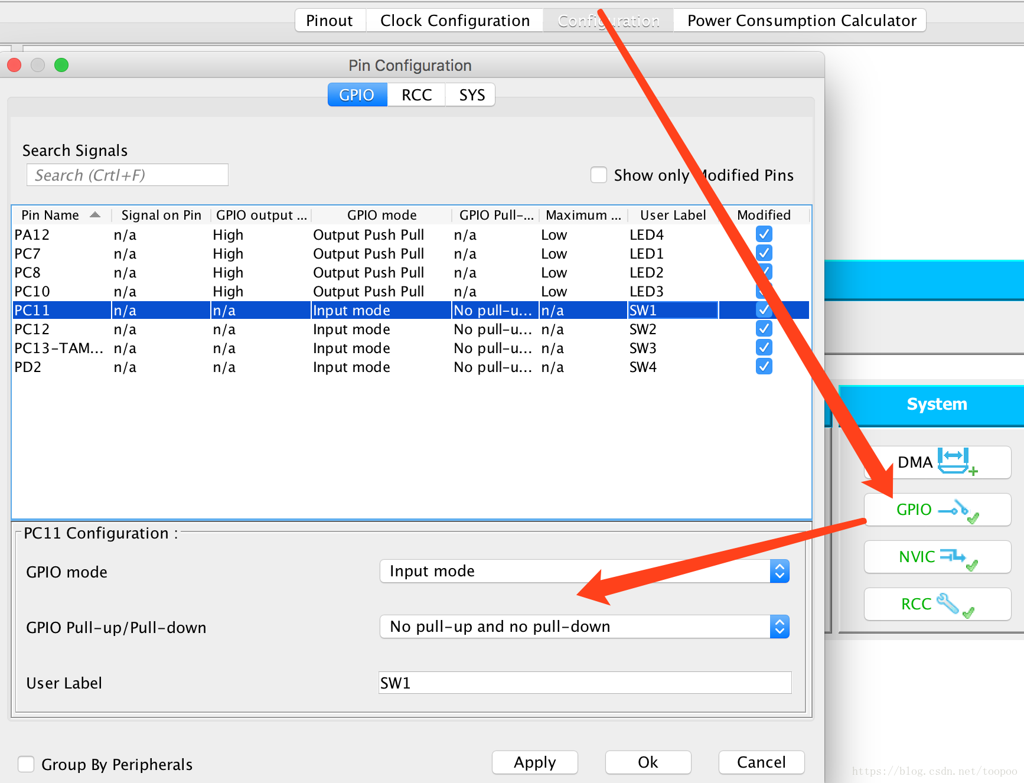Click the green maximize window dot

pyautogui.click(x=61, y=65)
